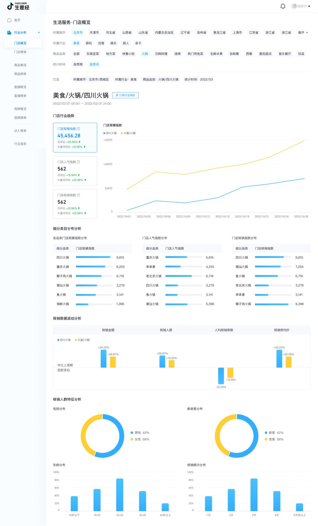Click help icon beside 门店规模指数
Screen dimensions: 318x526
(x=78, y=129)
